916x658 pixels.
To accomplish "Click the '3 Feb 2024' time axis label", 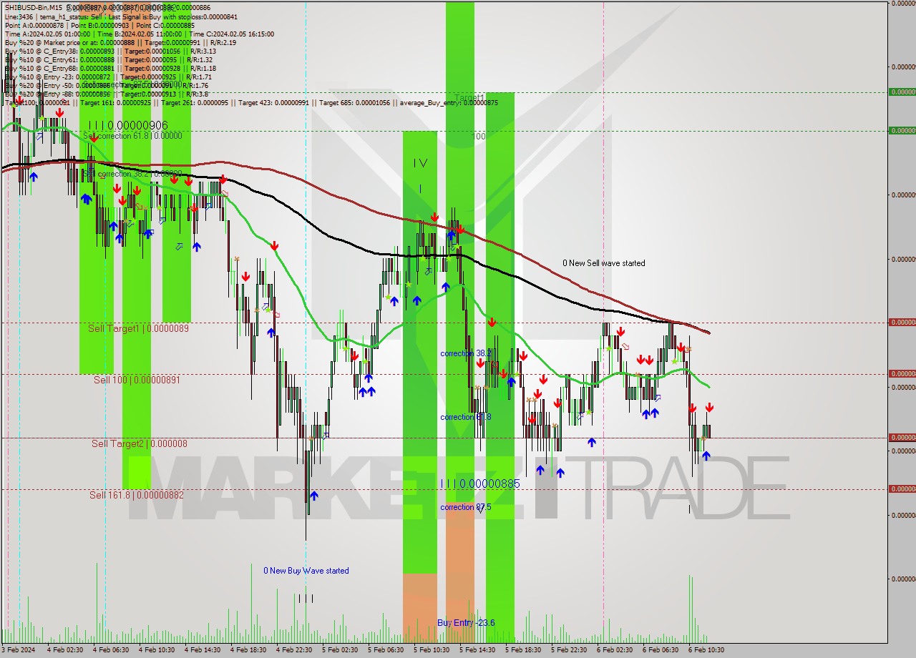I will [19, 650].
